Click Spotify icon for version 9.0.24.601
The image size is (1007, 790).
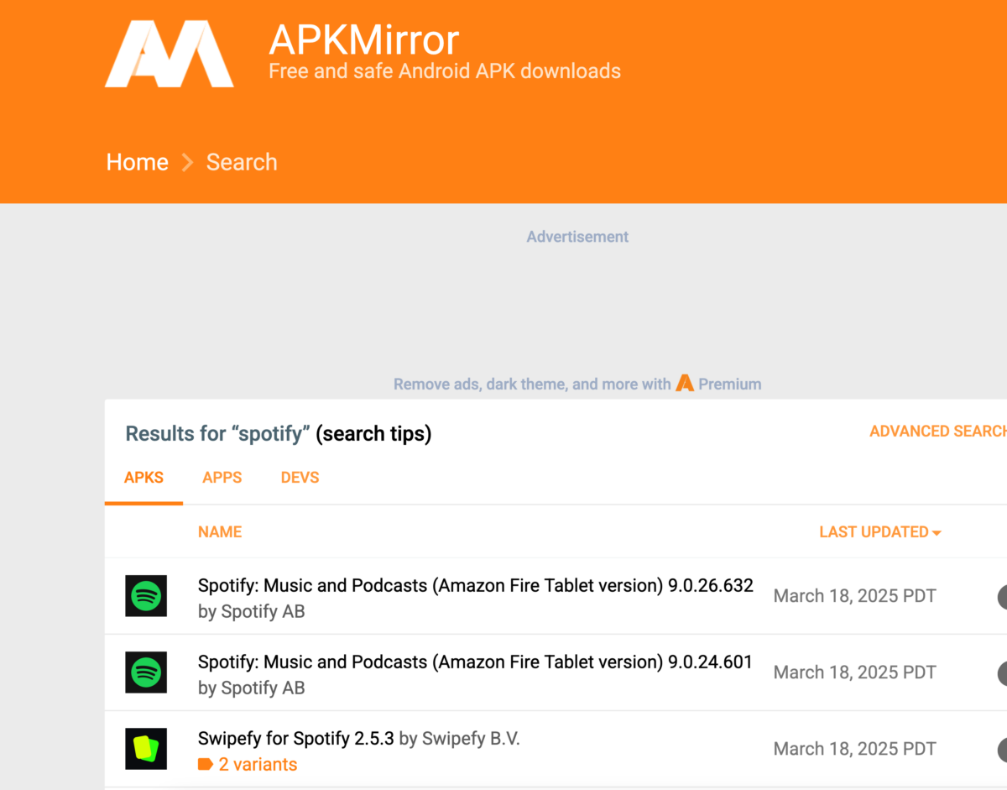pyautogui.click(x=146, y=672)
